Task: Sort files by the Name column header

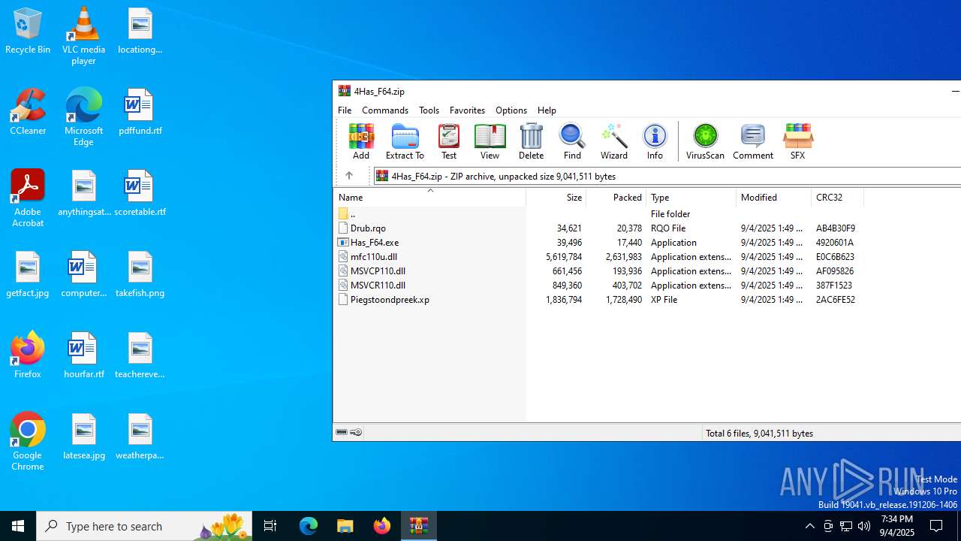Action: [429, 198]
